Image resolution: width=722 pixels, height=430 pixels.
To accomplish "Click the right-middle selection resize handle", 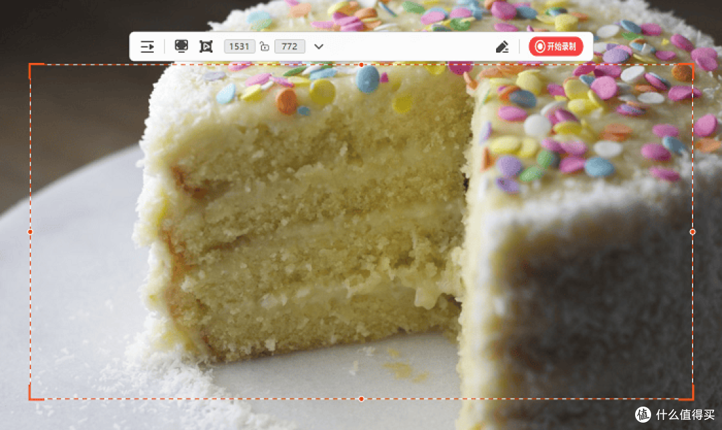I will [x=693, y=231].
